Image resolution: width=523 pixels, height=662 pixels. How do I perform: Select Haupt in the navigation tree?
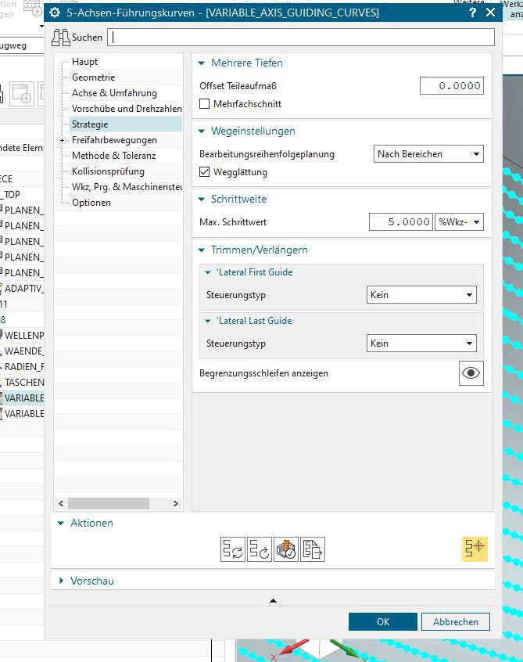pyautogui.click(x=84, y=62)
